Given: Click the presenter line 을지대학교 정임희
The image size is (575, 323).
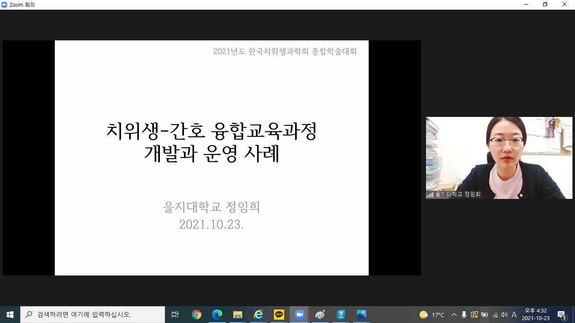Looking at the screenshot, I should [x=211, y=207].
